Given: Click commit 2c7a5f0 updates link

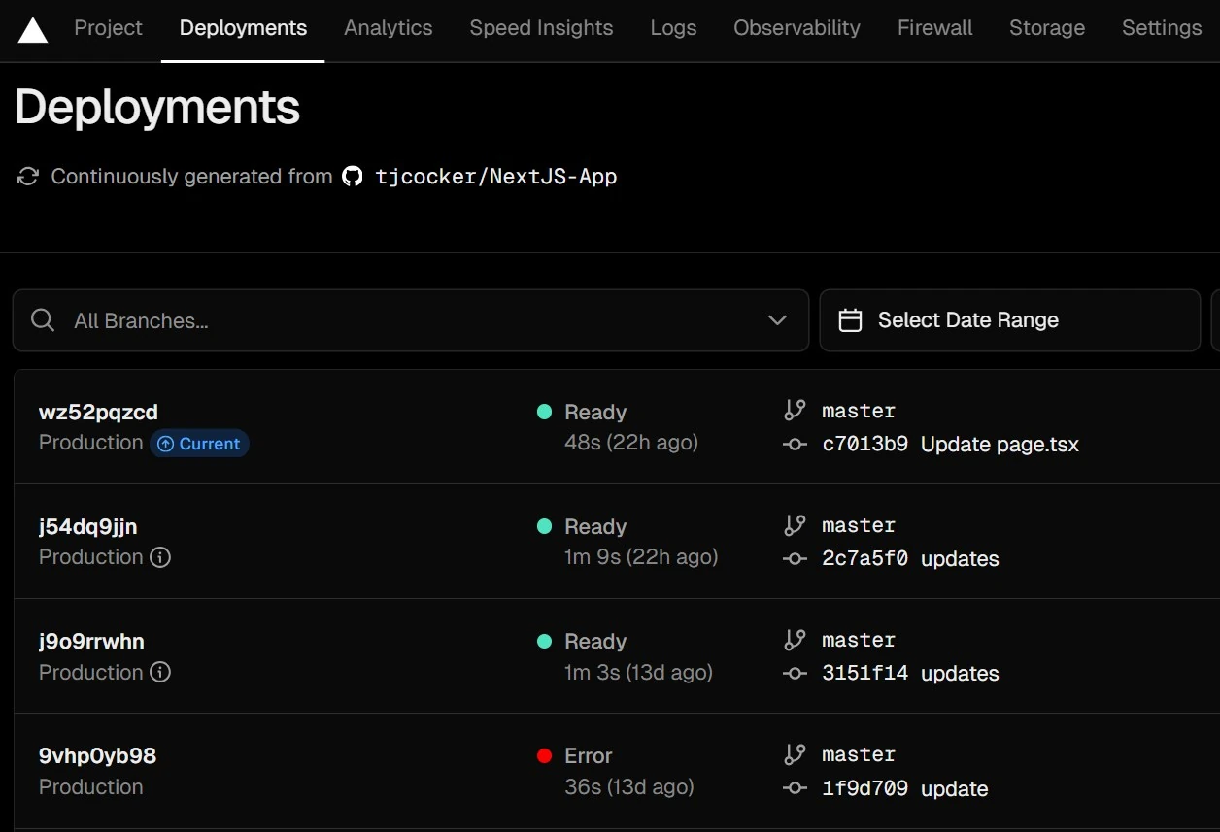Looking at the screenshot, I should point(910,559).
